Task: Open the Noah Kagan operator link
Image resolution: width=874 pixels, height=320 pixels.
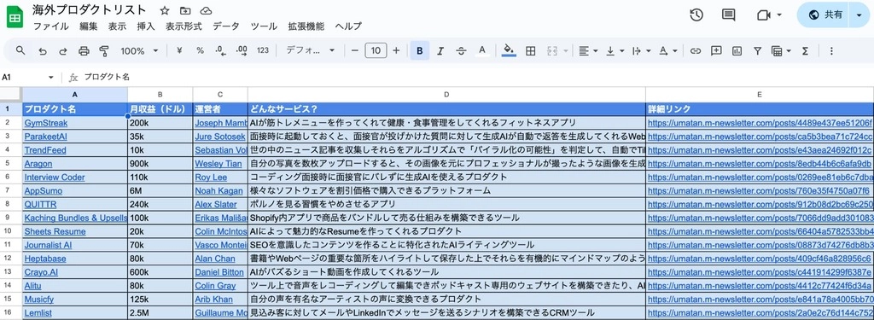Action: 219,191
